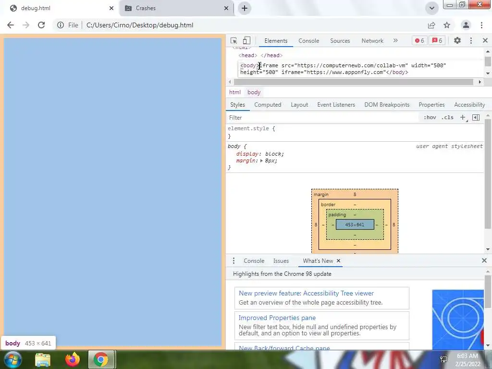Image resolution: width=492 pixels, height=369 pixels.
Task: Click the body breadcrumb
Action: pyautogui.click(x=254, y=92)
